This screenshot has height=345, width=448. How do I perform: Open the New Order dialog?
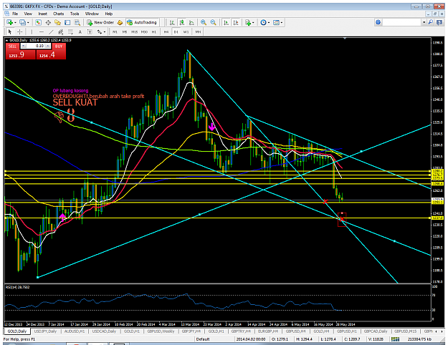tap(100, 22)
